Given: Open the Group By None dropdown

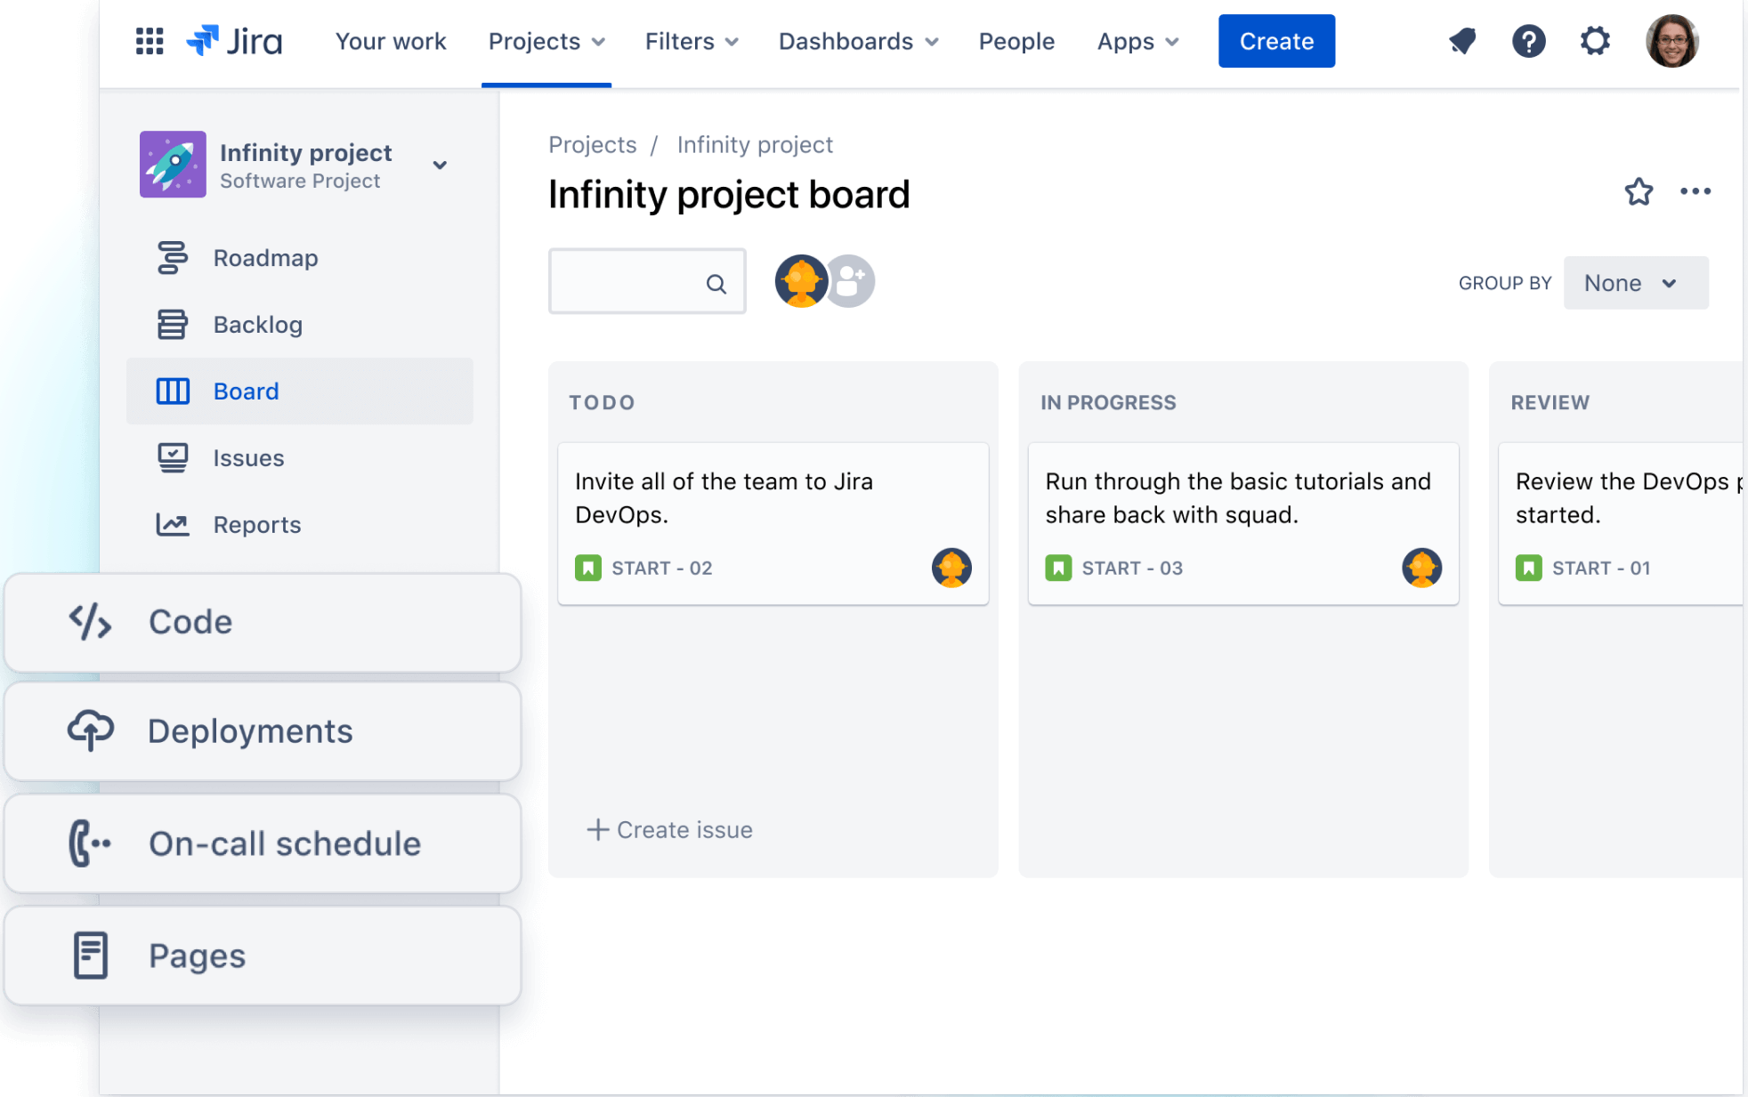Looking at the screenshot, I should [x=1635, y=283].
